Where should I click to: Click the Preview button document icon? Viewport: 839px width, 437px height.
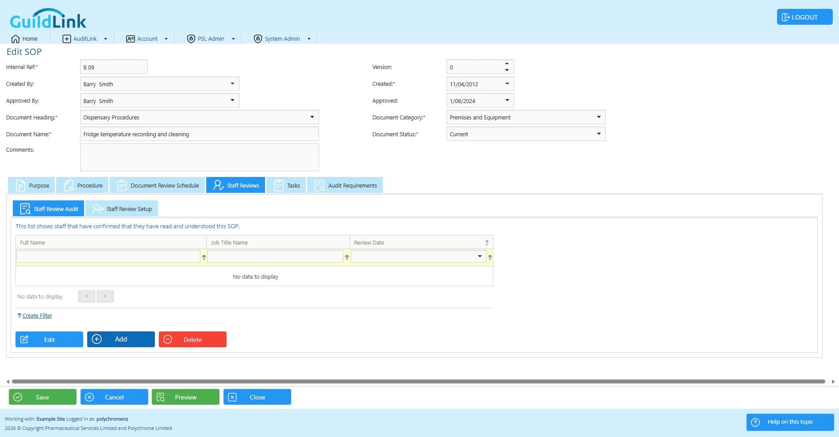(x=161, y=397)
